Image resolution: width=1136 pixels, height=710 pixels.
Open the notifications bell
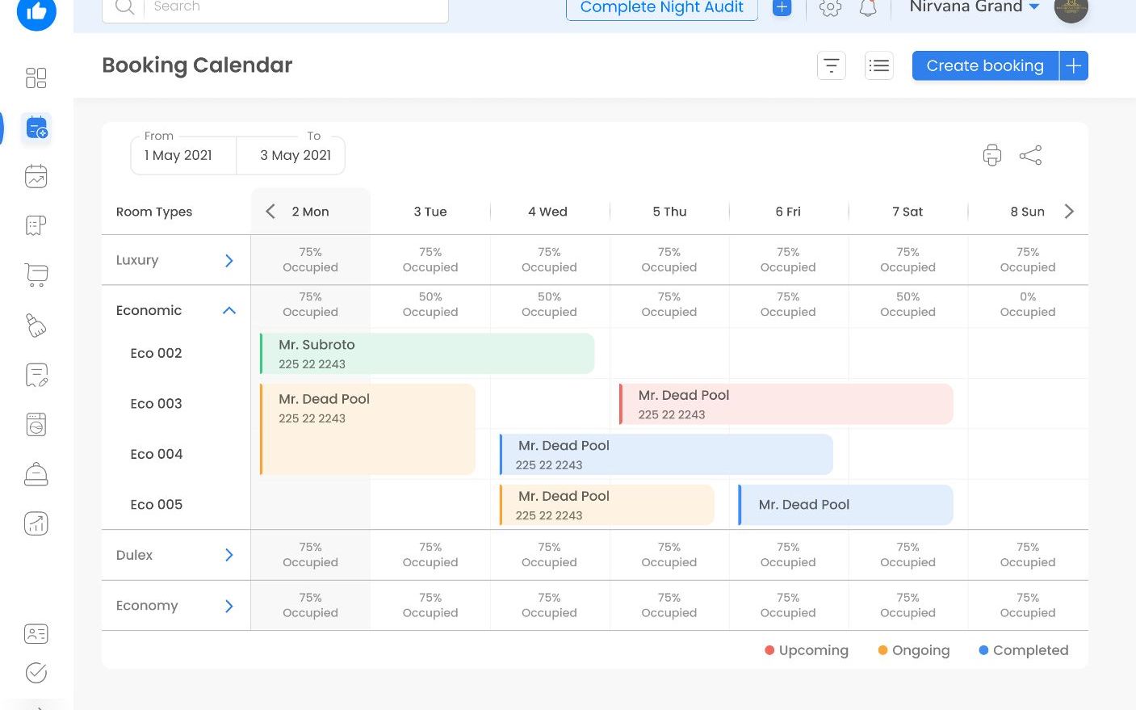click(868, 8)
